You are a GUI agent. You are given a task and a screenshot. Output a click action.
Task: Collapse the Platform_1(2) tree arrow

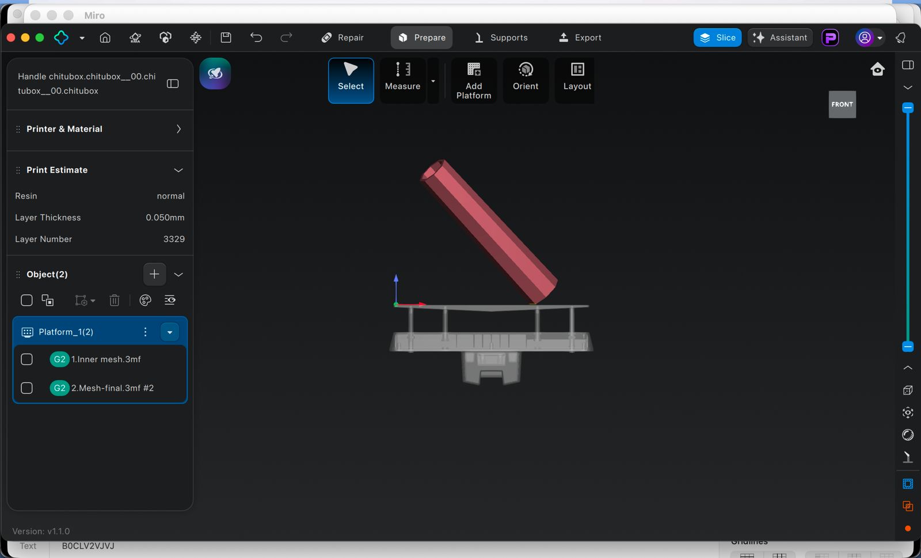coord(169,332)
